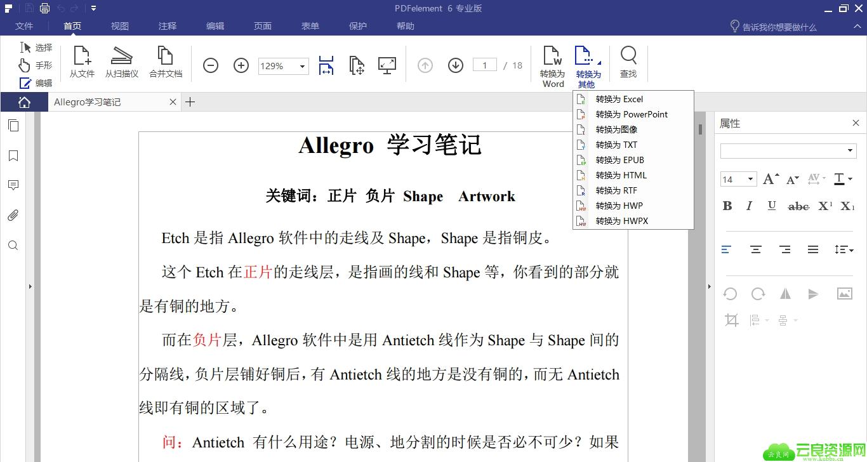867x462 pixels.
Task: Increase font size in properties panel
Action: 771,179
